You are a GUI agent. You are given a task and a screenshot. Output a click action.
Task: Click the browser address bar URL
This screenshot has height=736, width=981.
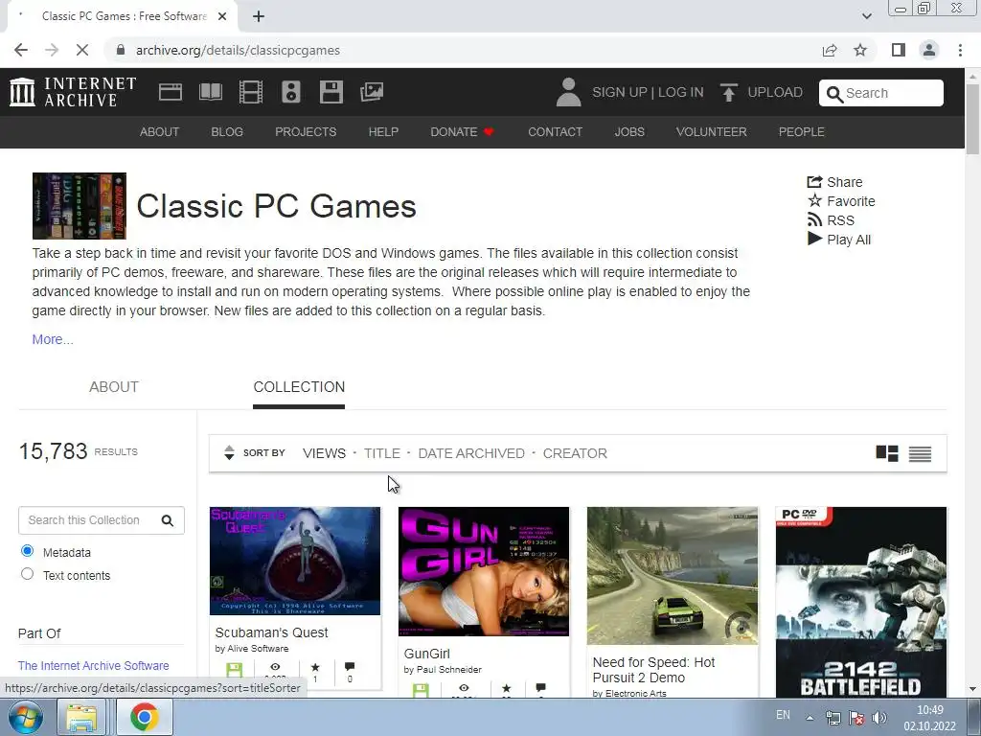pyautogui.click(x=238, y=50)
